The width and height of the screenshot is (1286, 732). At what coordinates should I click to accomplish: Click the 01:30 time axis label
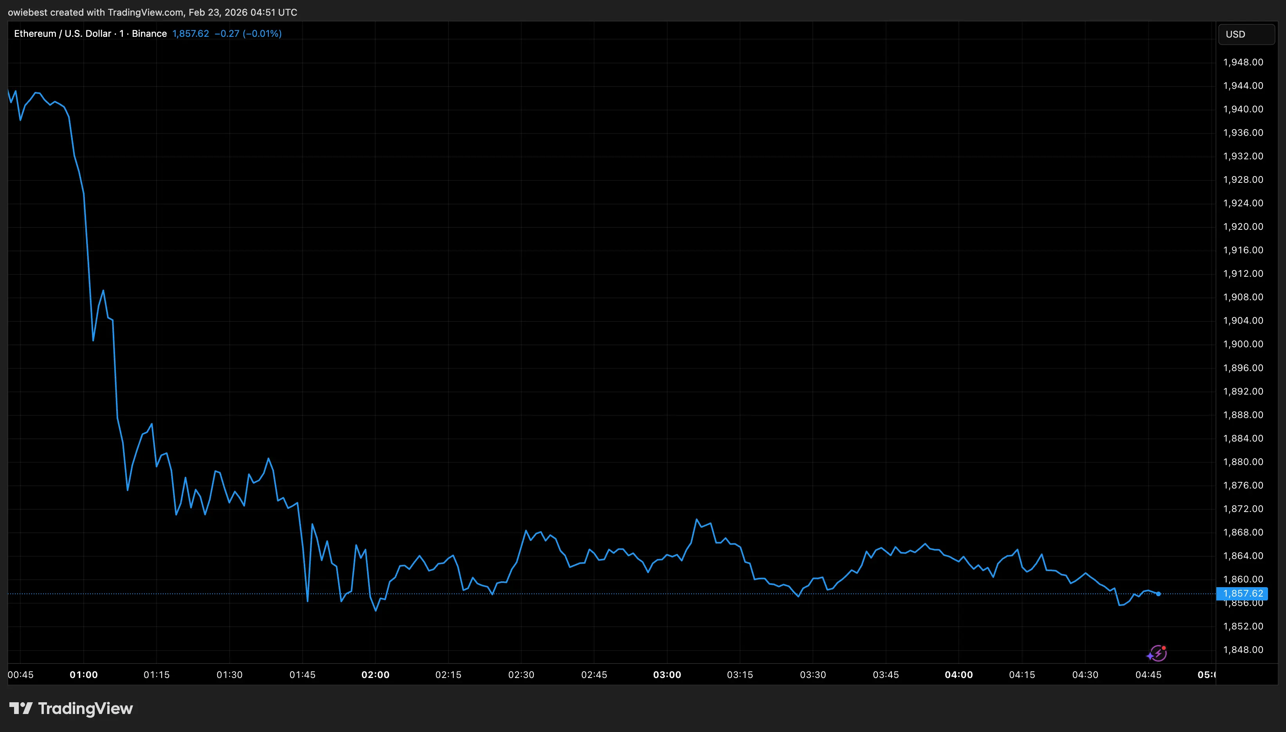pos(229,675)
